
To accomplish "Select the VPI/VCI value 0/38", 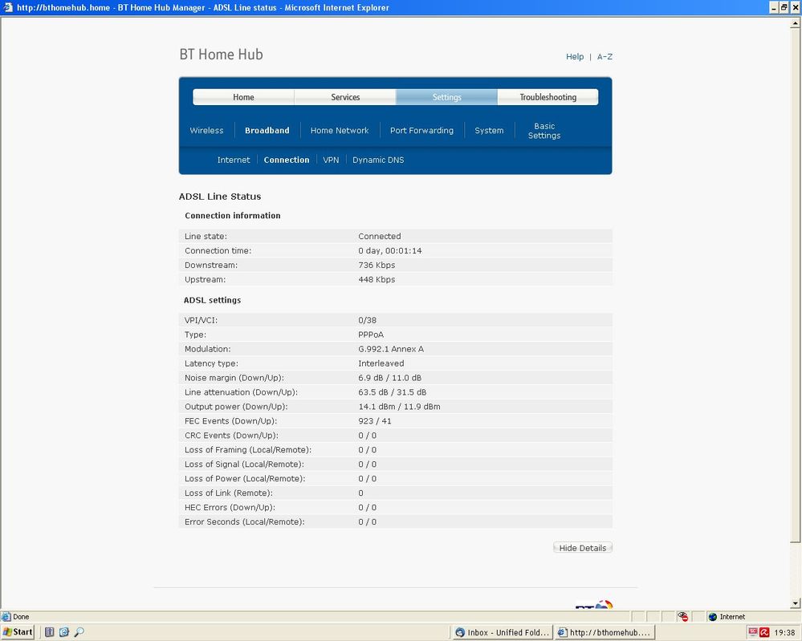I will [x=367, y=320].
